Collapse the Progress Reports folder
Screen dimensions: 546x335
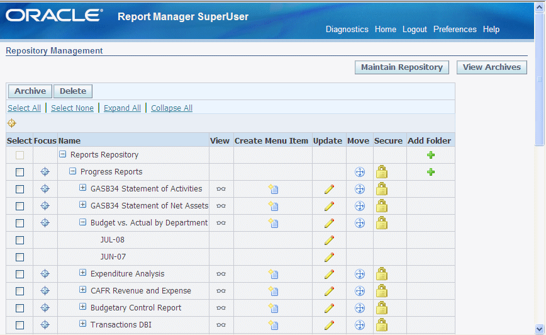pos(72,171)
